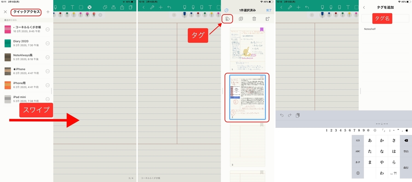Select the Text tool in the middle screenshot
This screenshot has height=182, width=412.
tap(210, 7)
